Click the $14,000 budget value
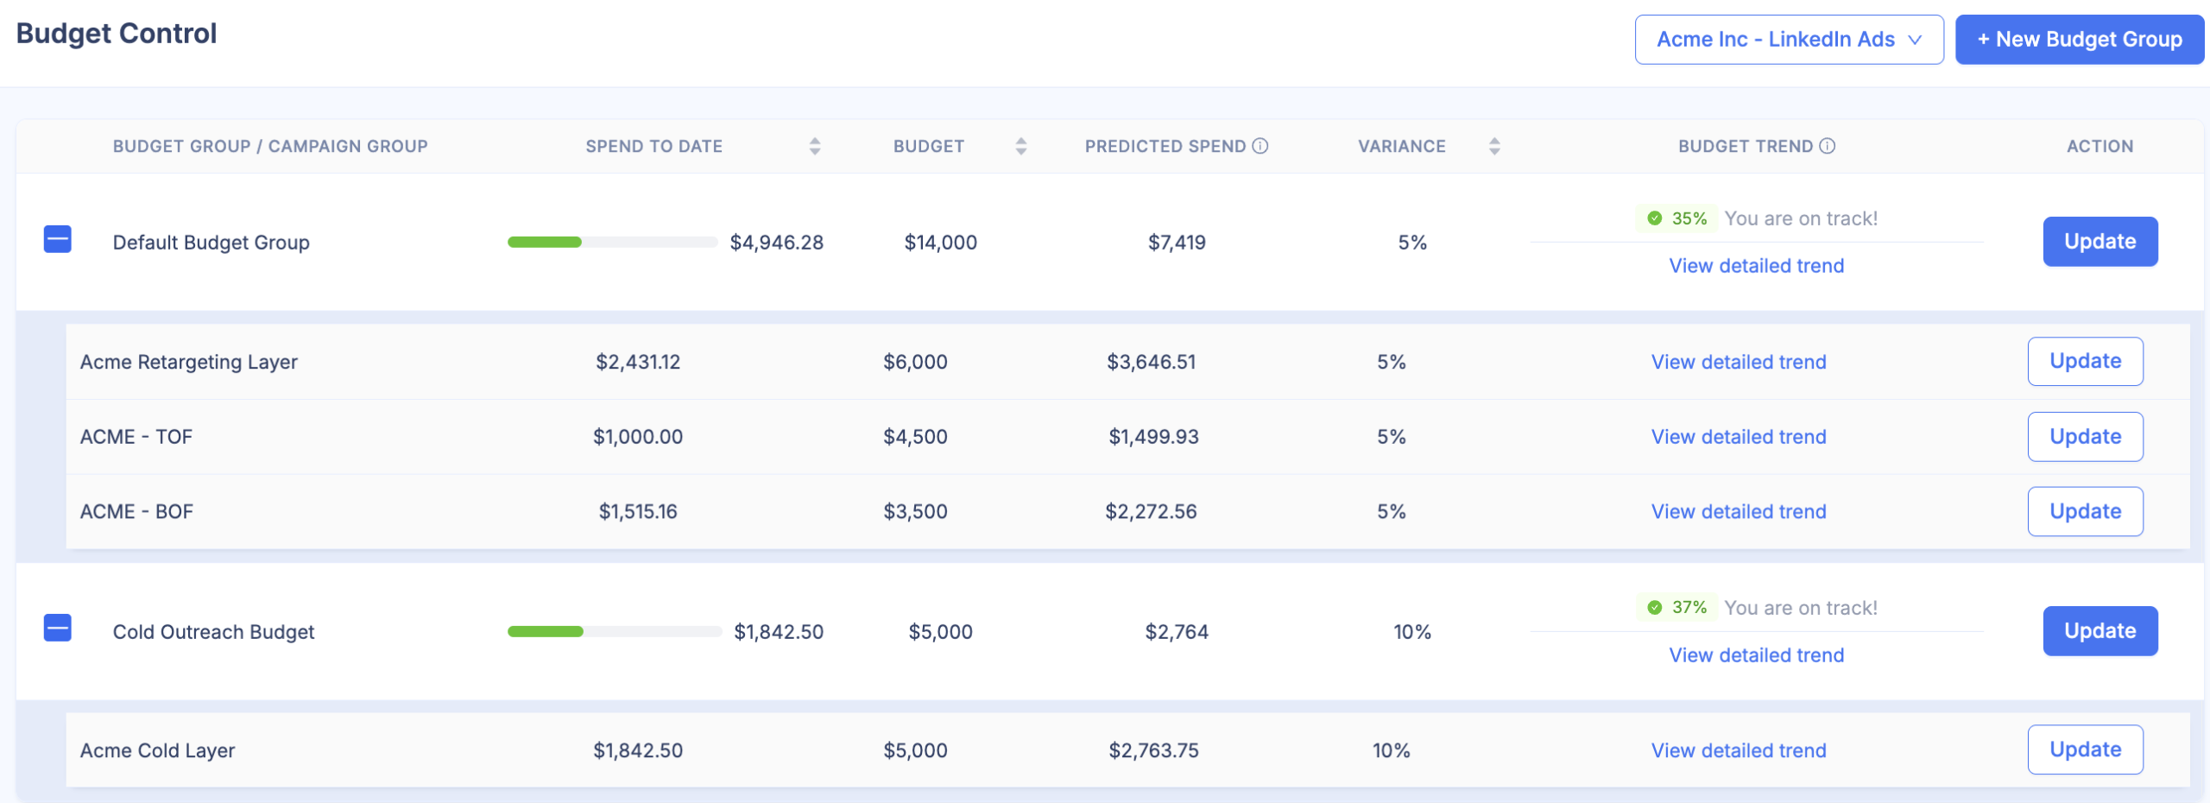 [x=940, y=243]
